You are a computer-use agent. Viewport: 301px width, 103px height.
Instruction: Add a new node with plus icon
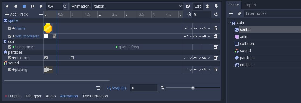[231, 13]
